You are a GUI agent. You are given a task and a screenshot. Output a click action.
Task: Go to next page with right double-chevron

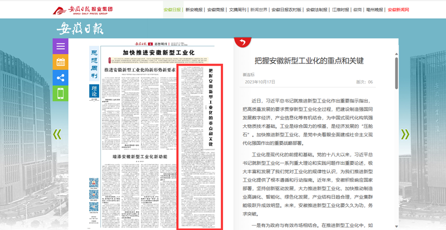point(405,134)
